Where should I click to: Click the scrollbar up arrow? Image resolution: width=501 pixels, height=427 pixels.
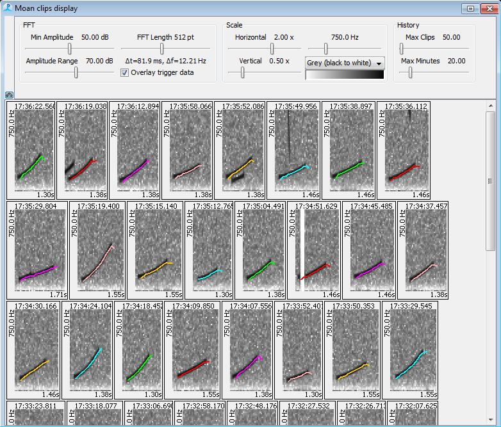(491, 106)
